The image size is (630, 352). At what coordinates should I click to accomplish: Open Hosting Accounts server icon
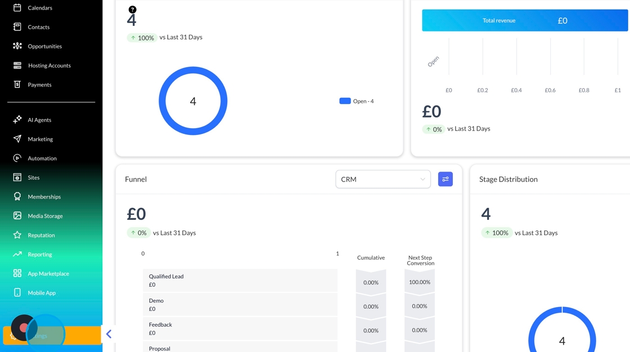(17, 65)
